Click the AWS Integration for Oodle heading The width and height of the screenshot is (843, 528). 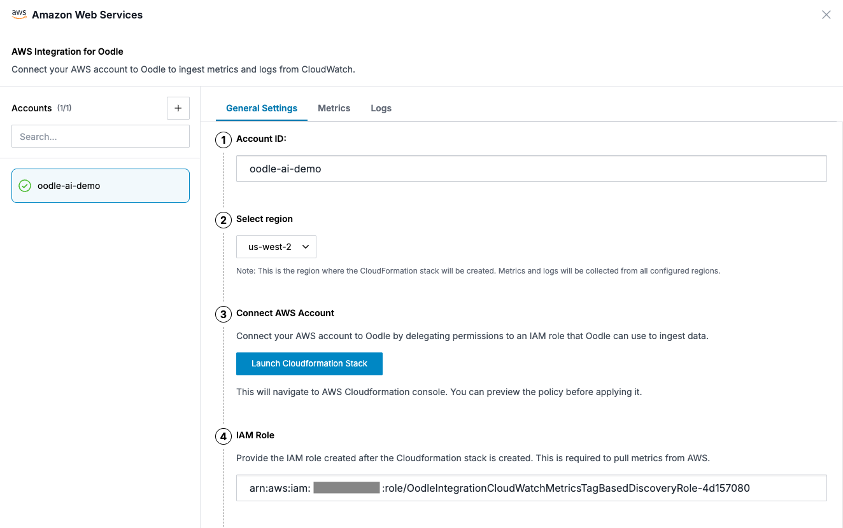coord(67,52)
